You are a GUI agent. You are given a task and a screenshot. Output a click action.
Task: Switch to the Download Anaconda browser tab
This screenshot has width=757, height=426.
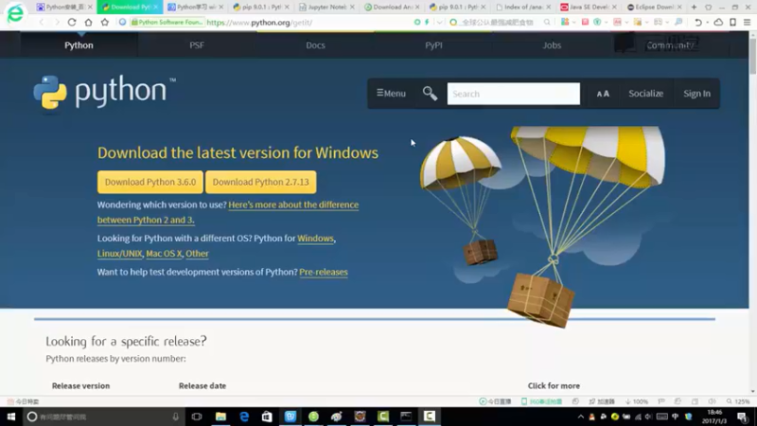[x=390, y=7]
